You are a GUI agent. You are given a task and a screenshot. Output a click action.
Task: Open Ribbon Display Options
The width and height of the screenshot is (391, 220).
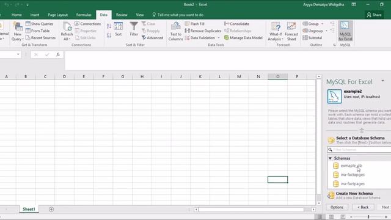coord(354,4)
